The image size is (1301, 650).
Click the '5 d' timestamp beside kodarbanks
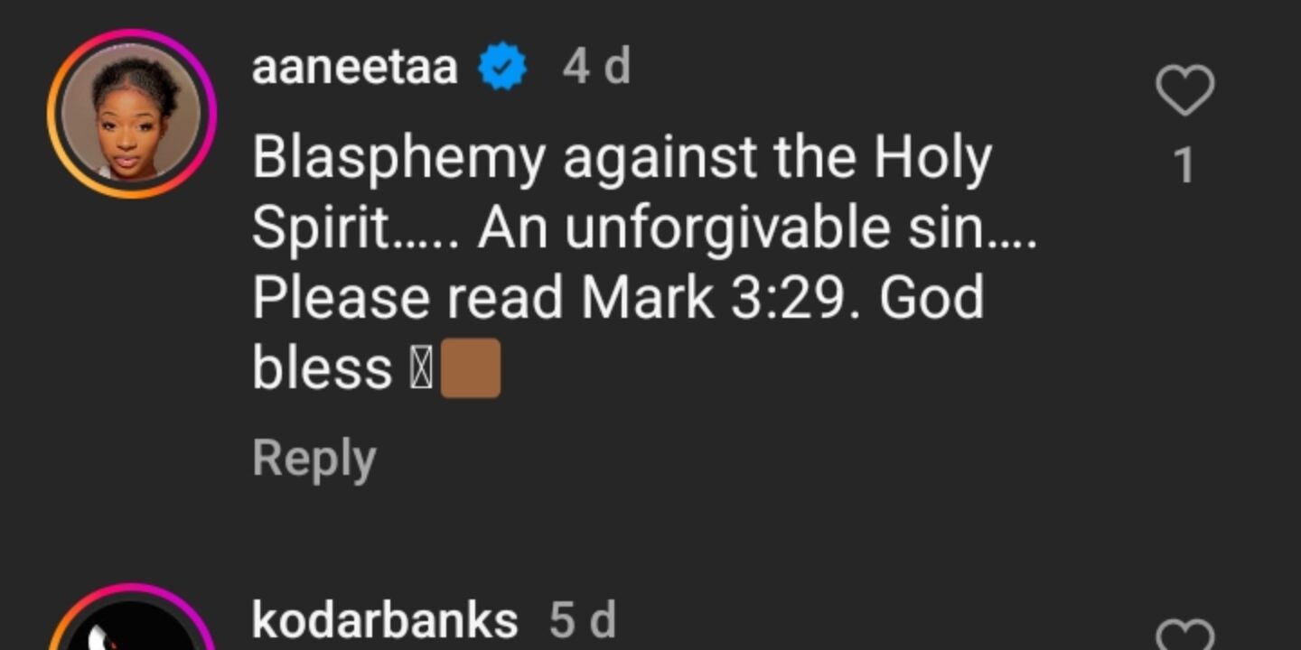583,620
